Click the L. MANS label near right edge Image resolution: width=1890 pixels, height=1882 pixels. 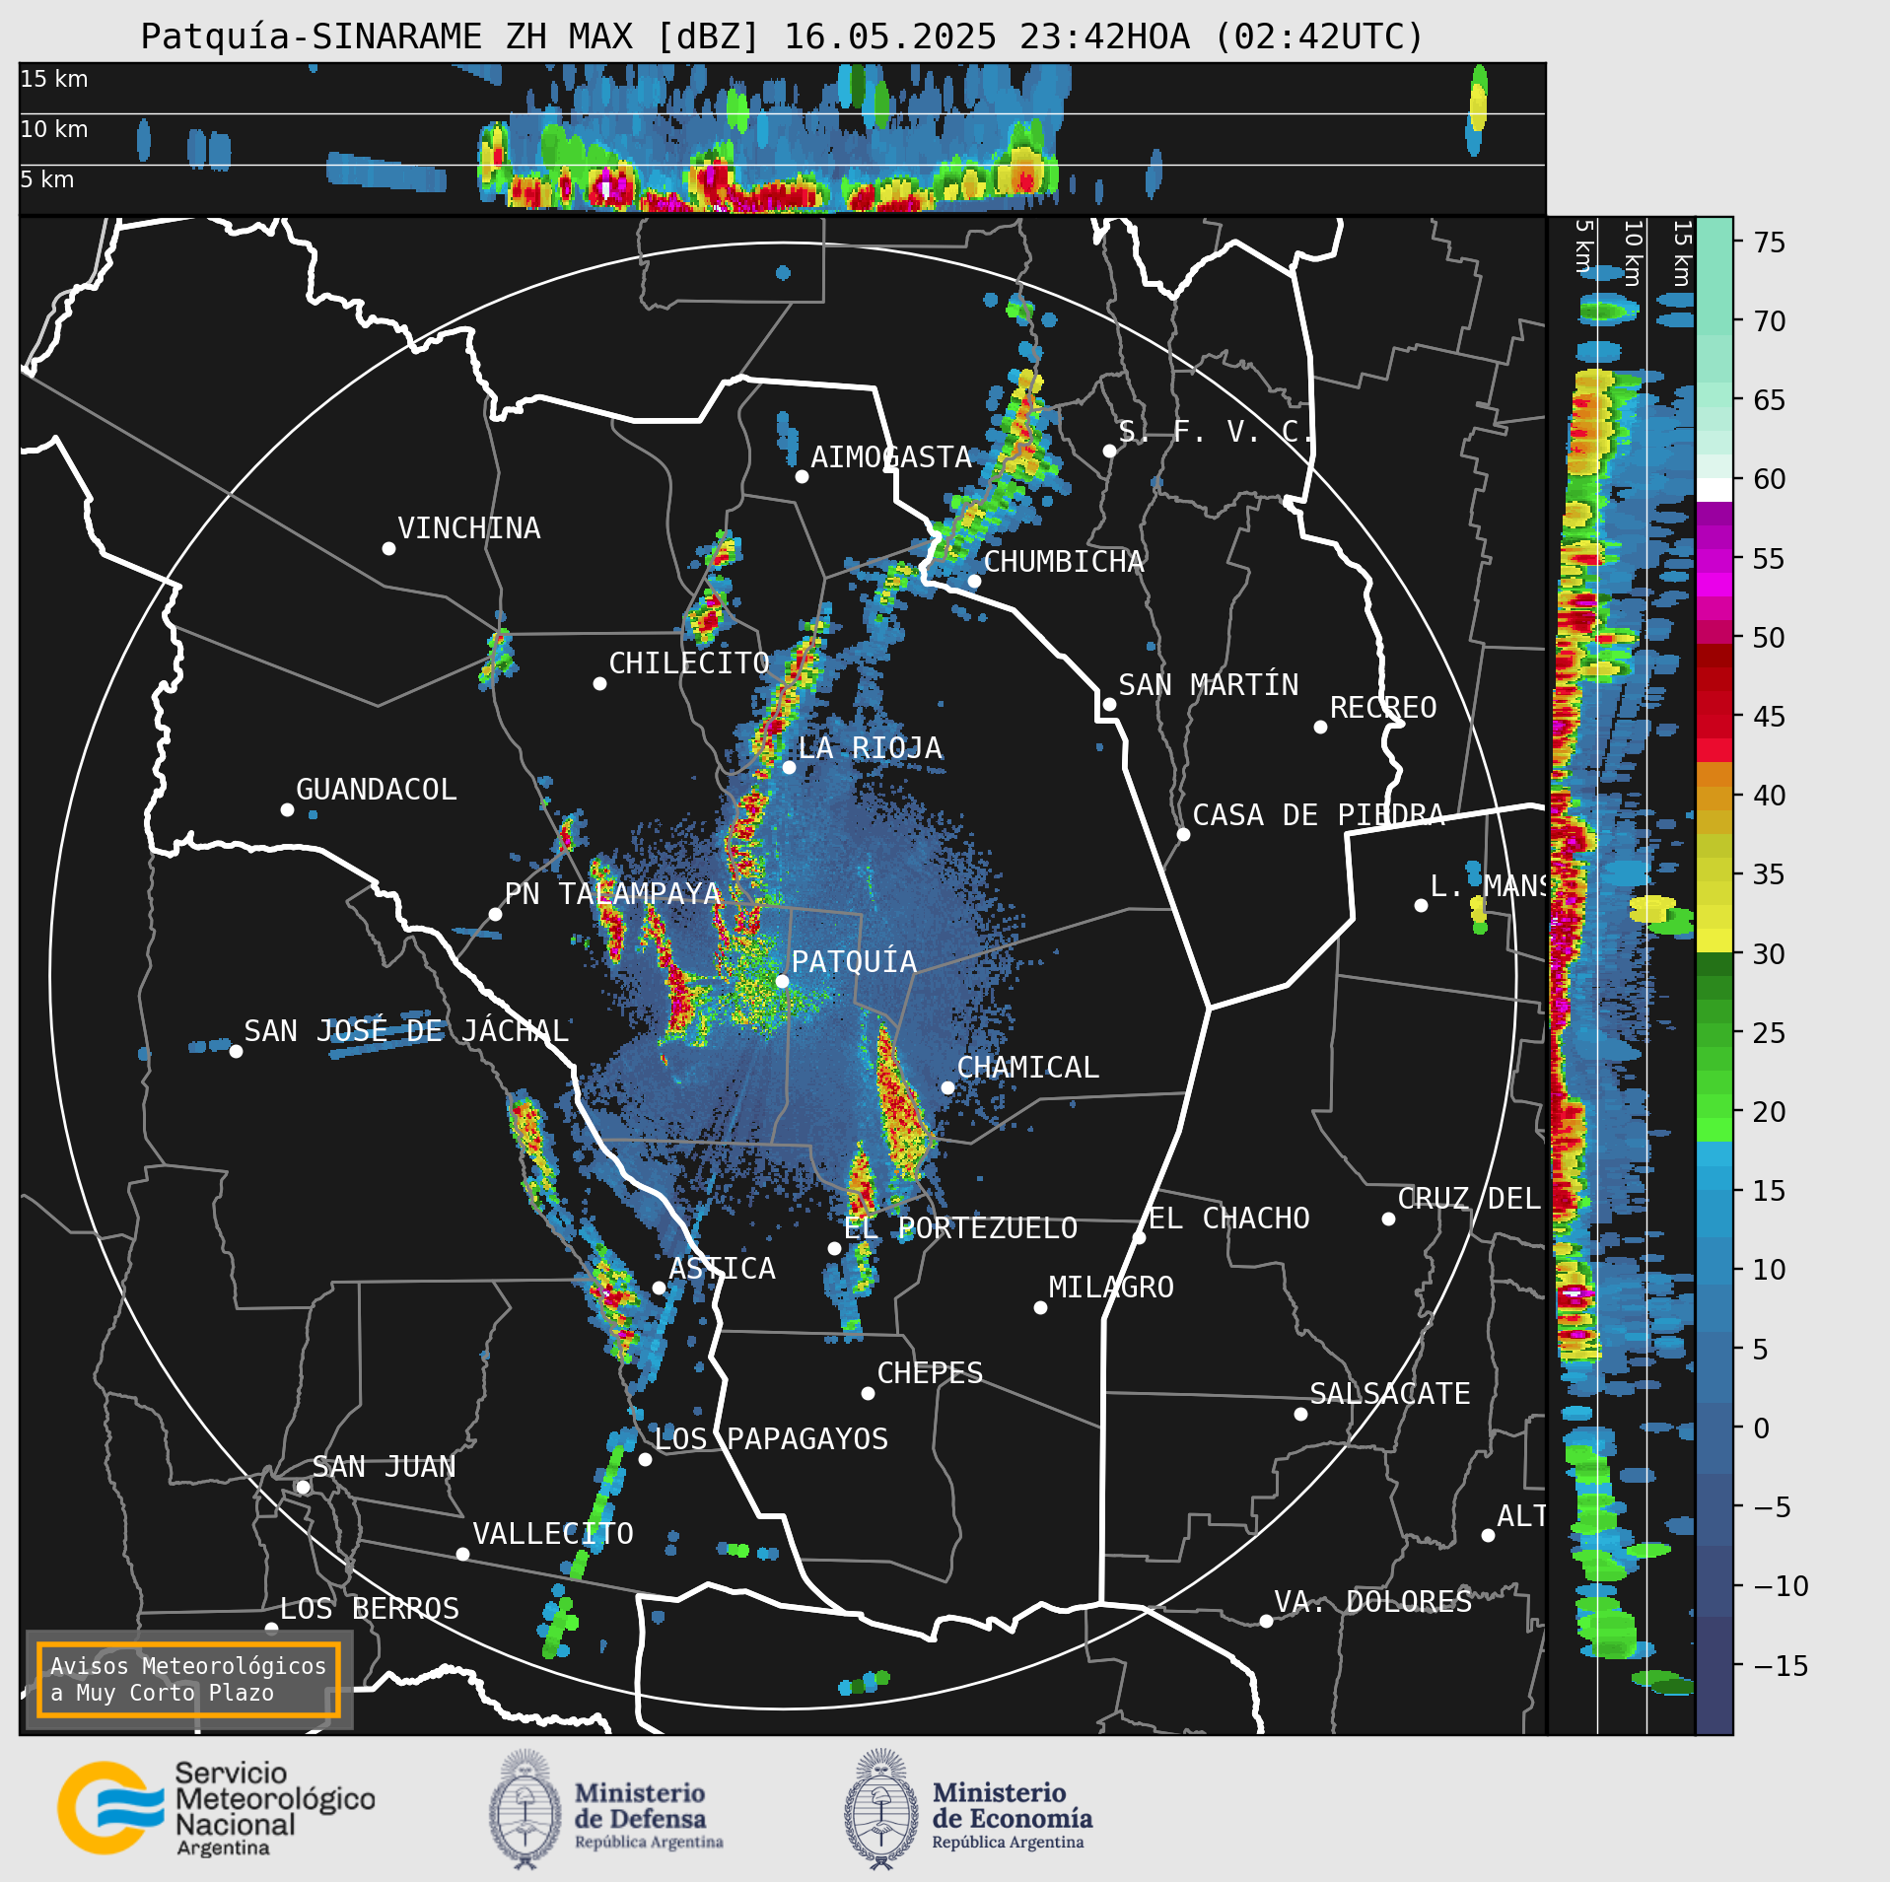tap(1487, 885)
